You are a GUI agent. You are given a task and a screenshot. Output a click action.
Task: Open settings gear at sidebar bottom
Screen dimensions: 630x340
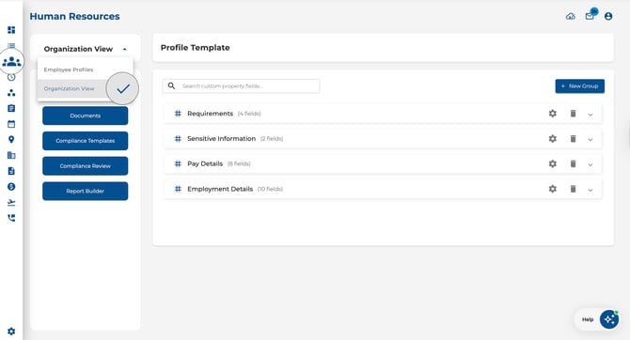pos(11,332)
